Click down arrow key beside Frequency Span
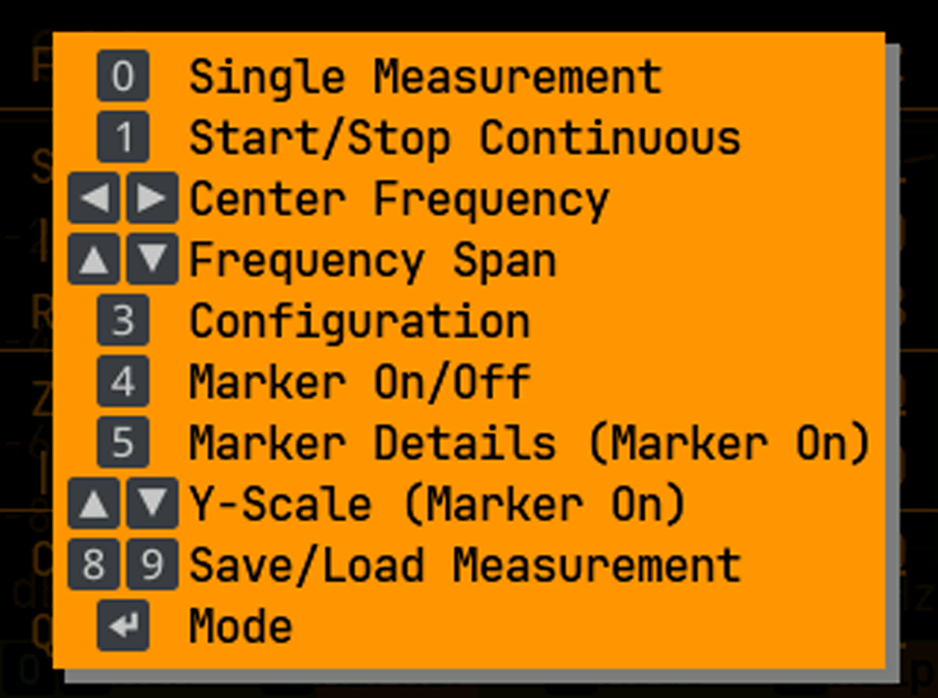This screenshot has width=938, height=698. (152, 260)
